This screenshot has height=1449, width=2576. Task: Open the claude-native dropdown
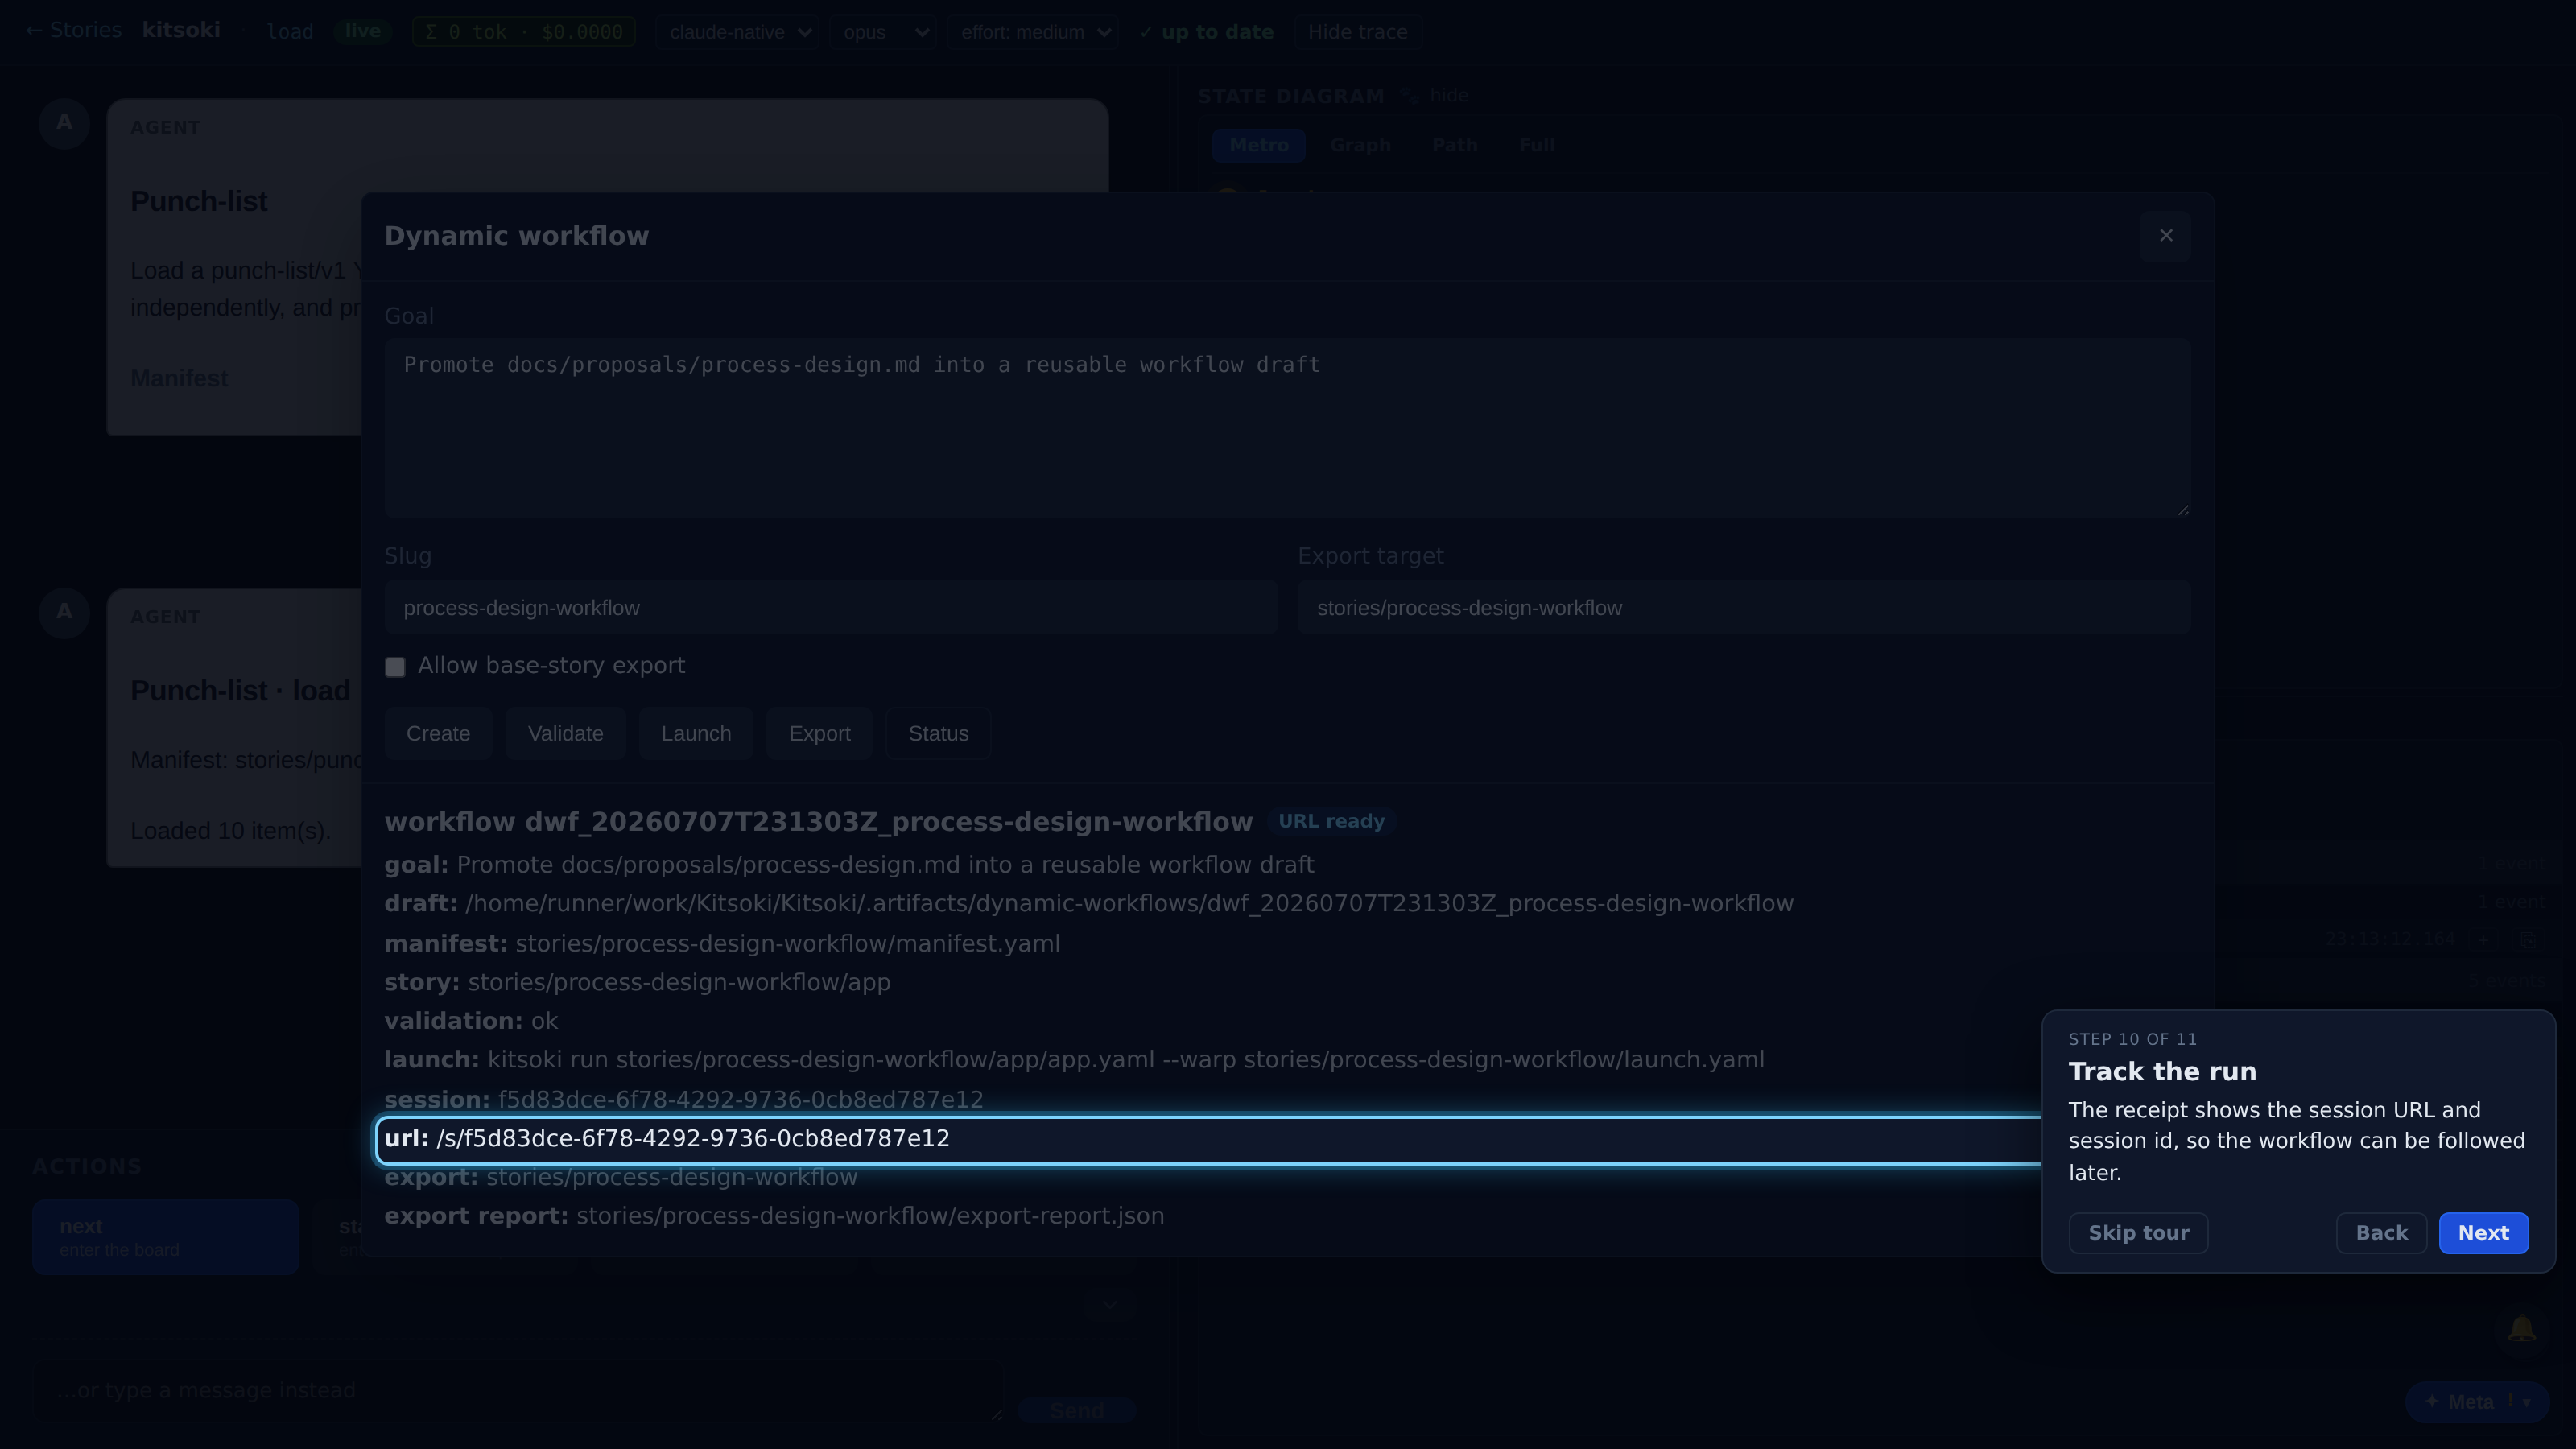point(738,32)
